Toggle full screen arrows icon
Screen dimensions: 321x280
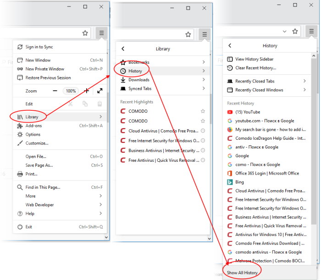(100, 91)
